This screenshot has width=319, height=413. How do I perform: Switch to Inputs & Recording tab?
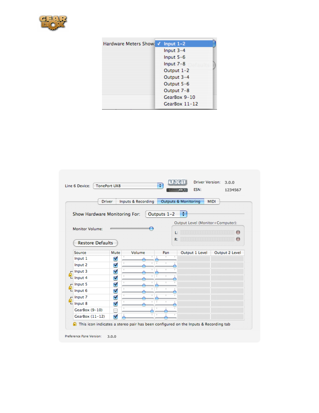coord(137,201)
